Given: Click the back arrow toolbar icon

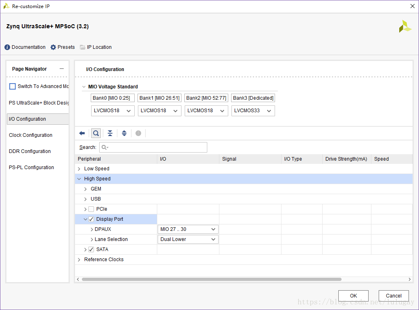Looking at the screenshot, I should 82,133.
